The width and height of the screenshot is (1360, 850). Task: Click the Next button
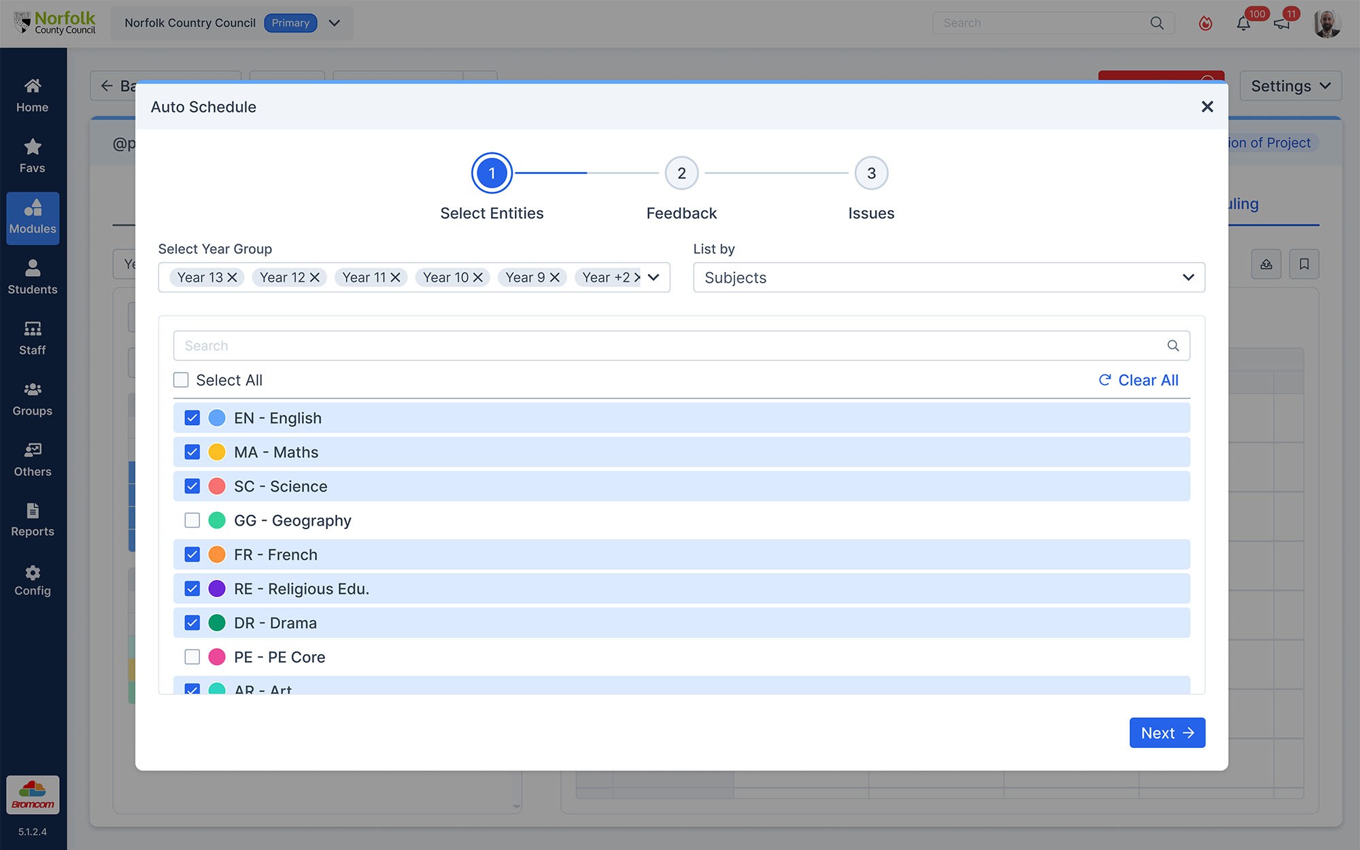(1168, 733)
